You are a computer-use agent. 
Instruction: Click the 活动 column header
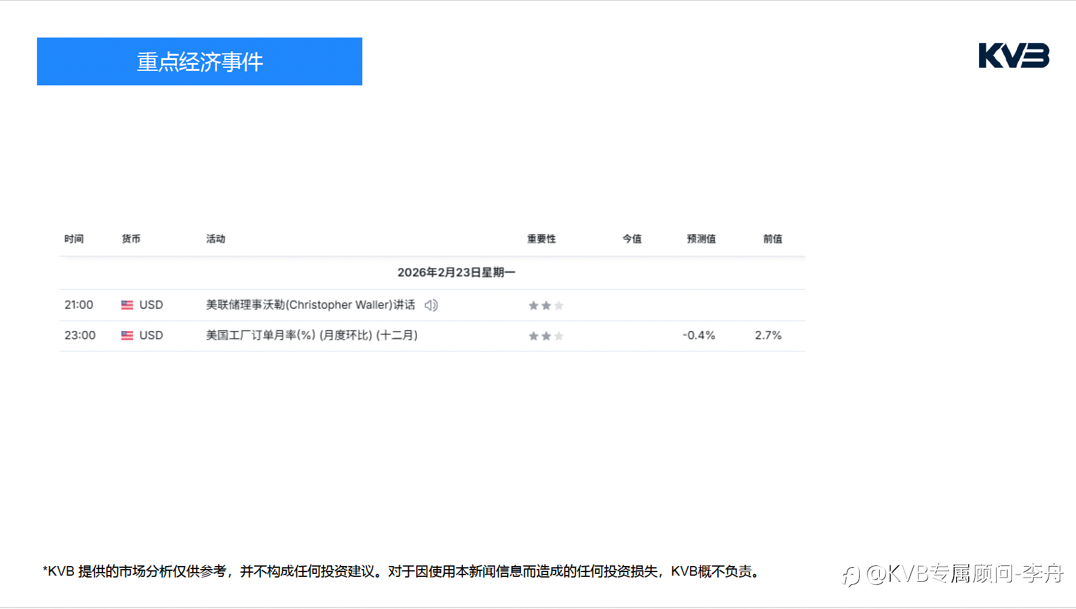tap(216, 239)
